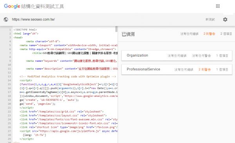The height and width of the screenshot is (143, 235).
Task: Click the 2 items summary in the header
Action: pos(226,34)
